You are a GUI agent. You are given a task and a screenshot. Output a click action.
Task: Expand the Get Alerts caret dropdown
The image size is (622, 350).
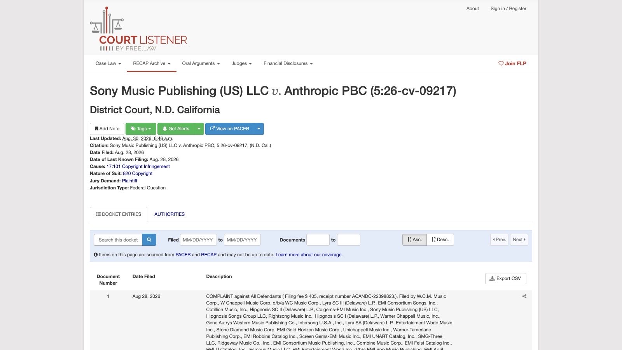tap(199, 129)
